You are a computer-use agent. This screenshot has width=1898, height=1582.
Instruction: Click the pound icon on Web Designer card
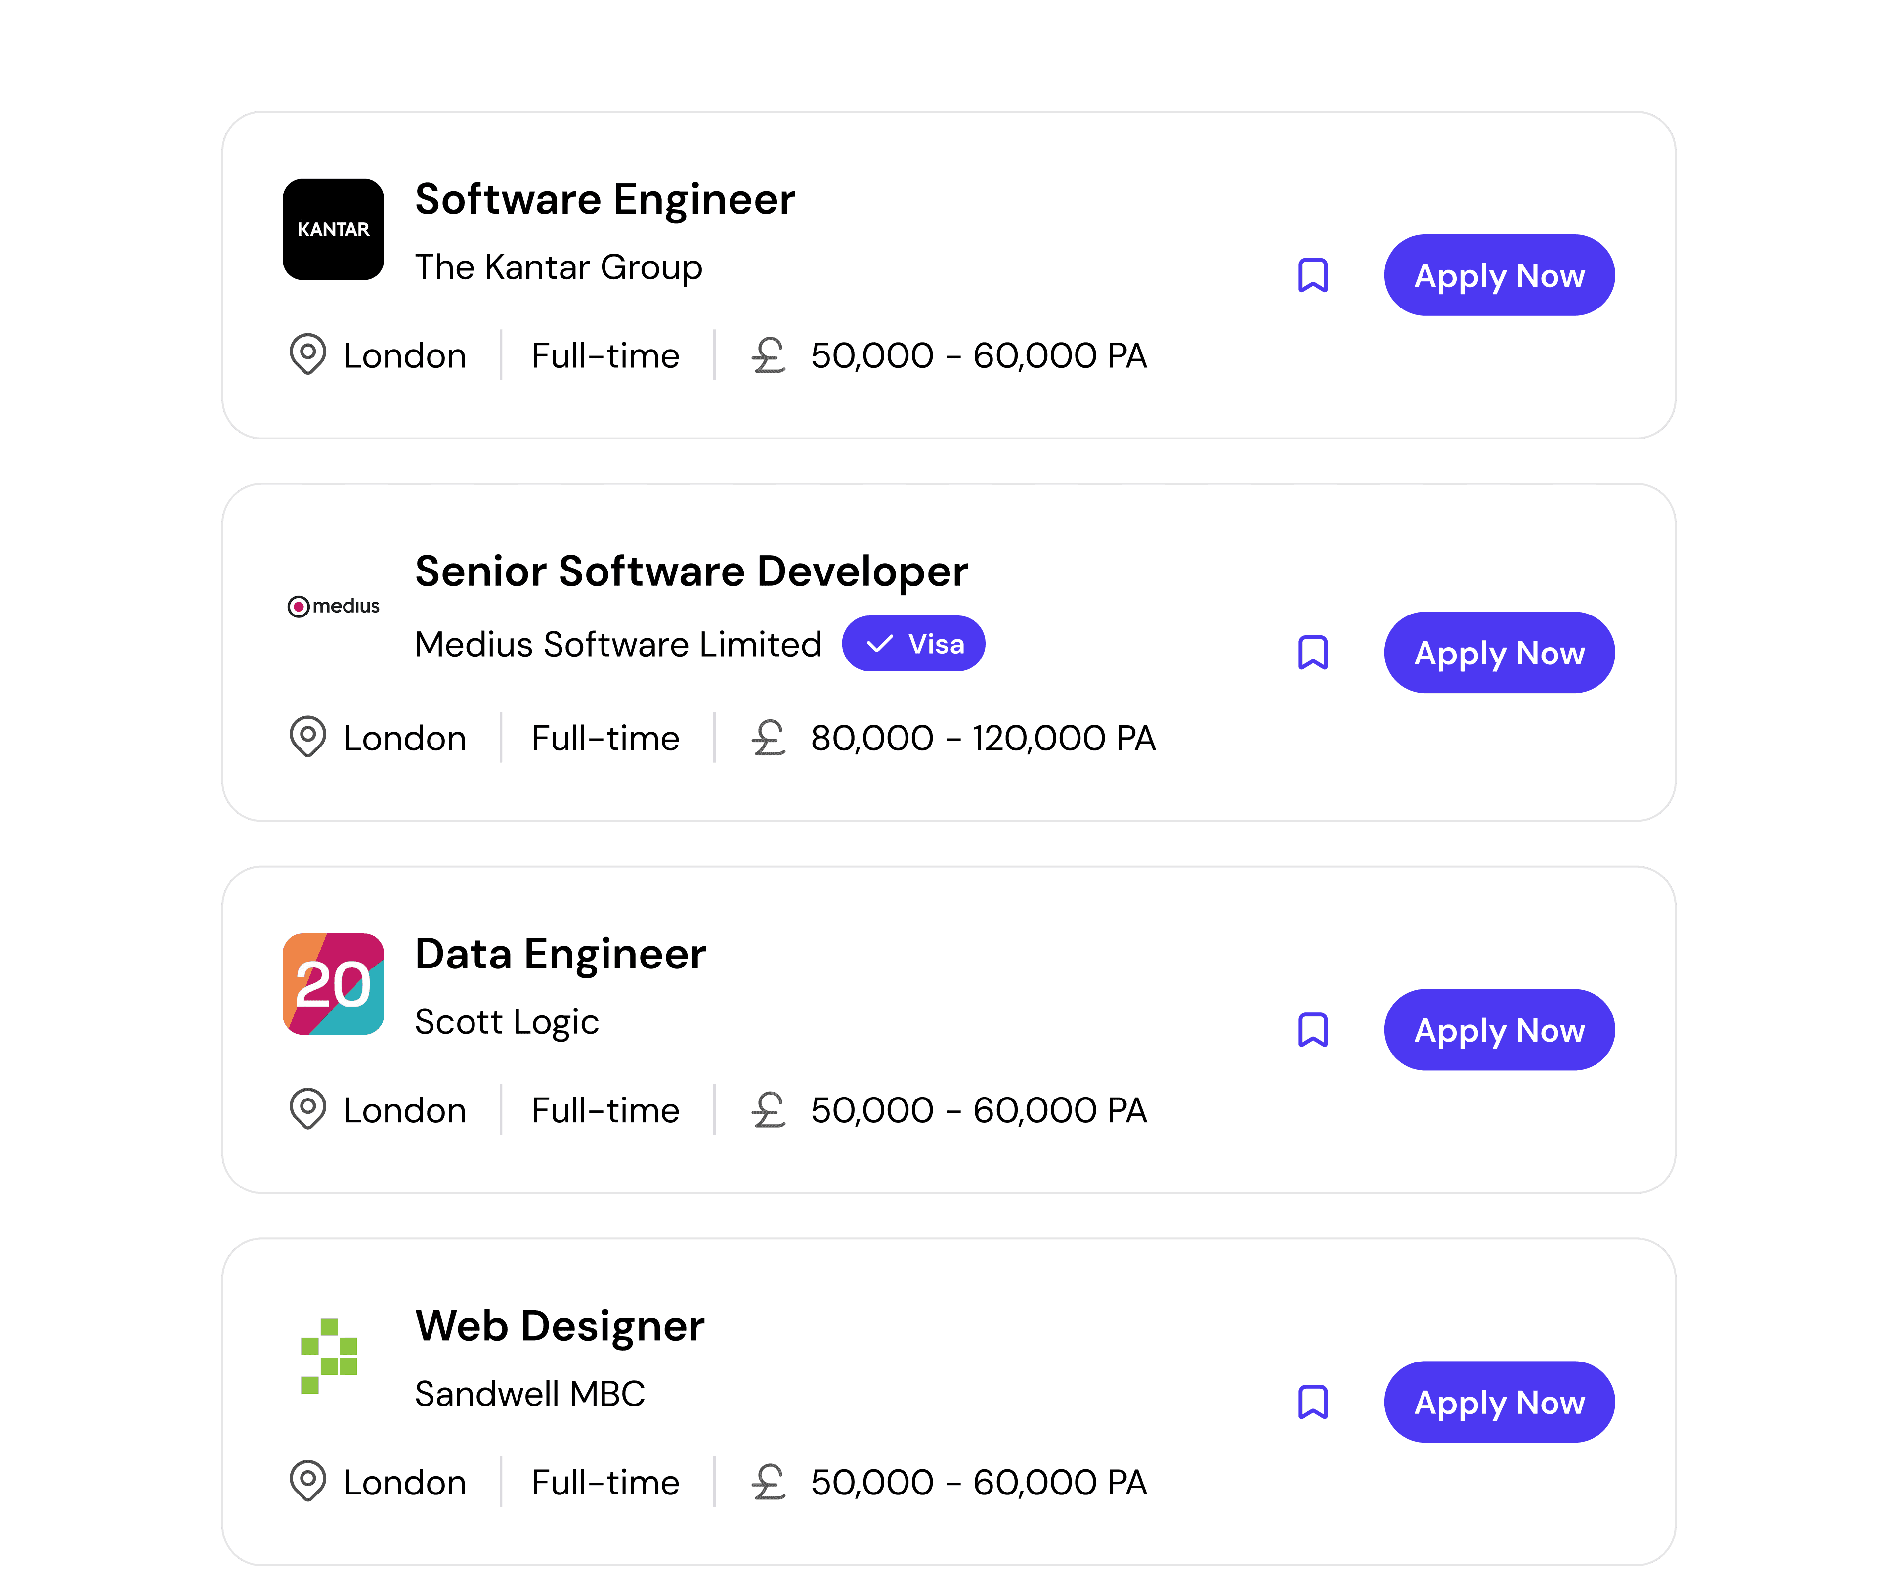(x=768, y=1482)
